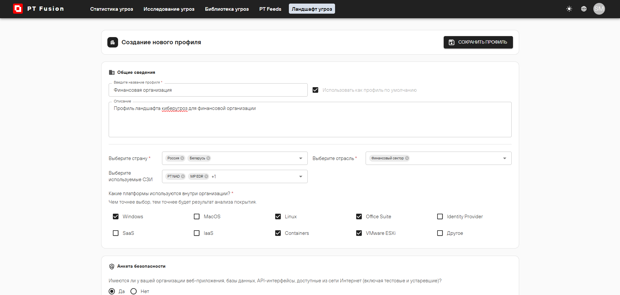
Task: Open the Библиотека угроз tab
Action: tap(227, 9)
